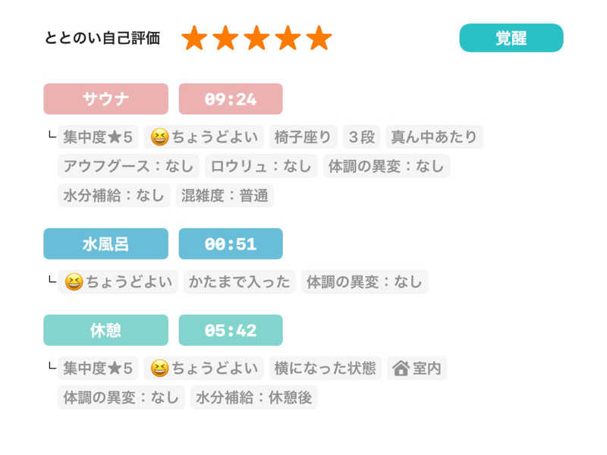Click the 混雑度：普通 tag
The image size is (607, 455).
225,196
